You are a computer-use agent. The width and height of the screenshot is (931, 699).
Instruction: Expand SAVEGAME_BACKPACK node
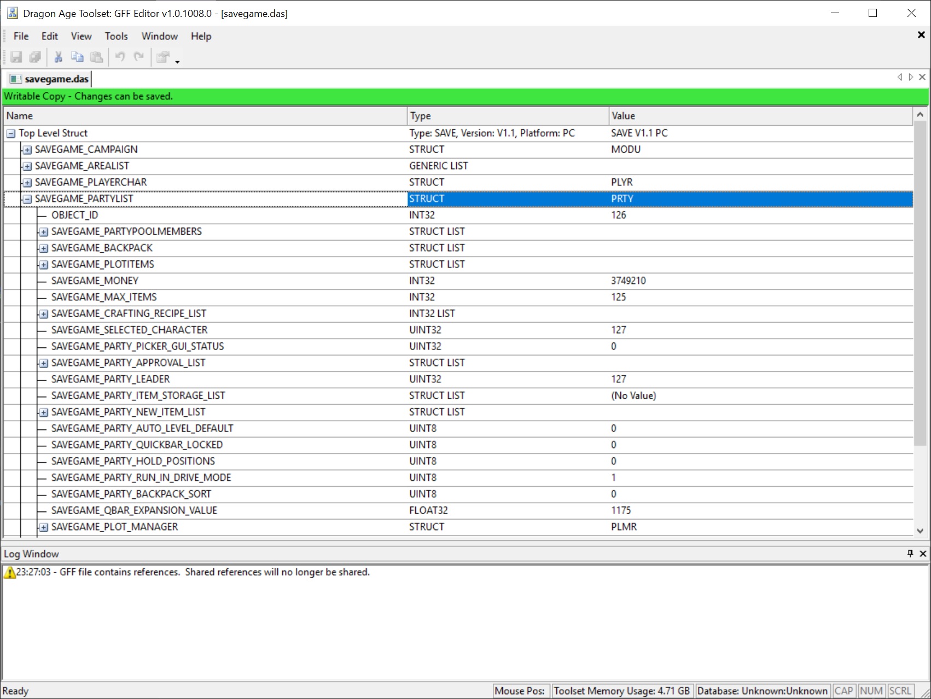44,248
